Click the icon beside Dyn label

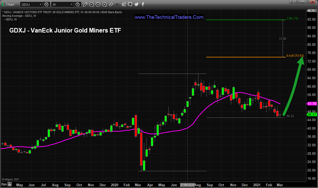click(x=9, y=184)
